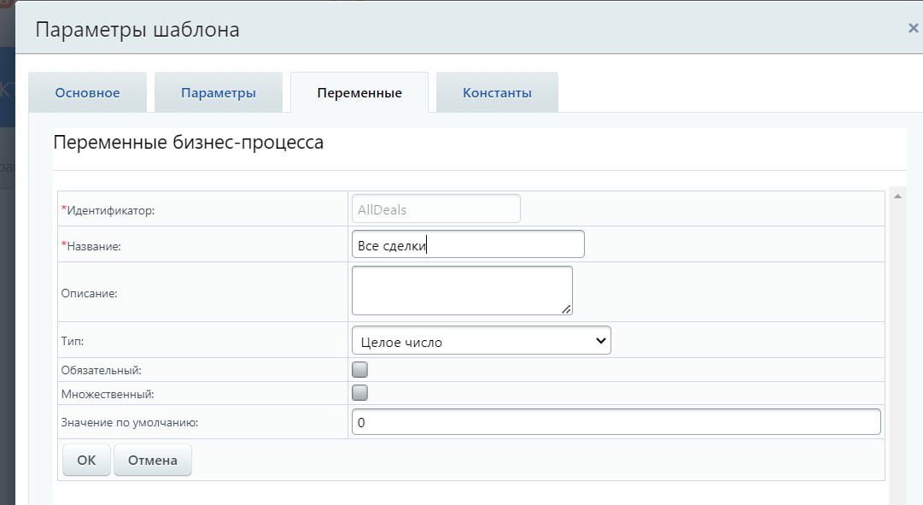Click the Отмена button
This screenshot has width=923, height=505.
pos(152,460)
